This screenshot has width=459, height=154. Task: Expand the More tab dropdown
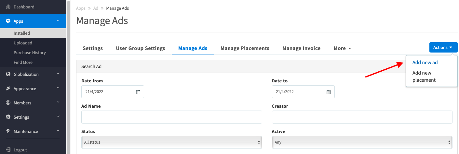(342, 48)
